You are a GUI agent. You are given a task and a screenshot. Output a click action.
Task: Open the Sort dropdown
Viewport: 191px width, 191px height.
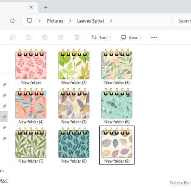101,37
